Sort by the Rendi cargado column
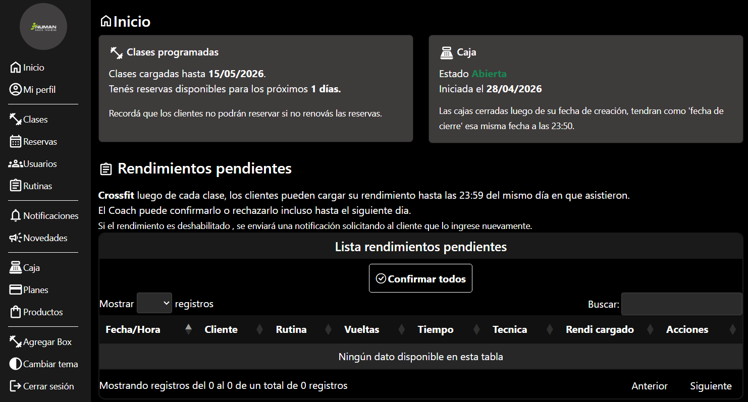Image resolution: width=748 pixels, height=402 pixels. point(610,329)
